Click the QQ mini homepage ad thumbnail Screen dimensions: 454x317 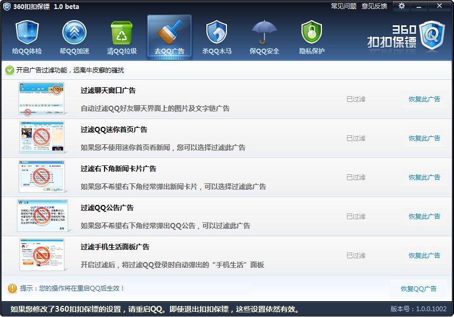coord(42,137)
